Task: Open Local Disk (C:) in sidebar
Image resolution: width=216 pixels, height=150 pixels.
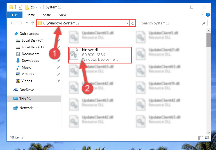Action: [x=33, y=40]
